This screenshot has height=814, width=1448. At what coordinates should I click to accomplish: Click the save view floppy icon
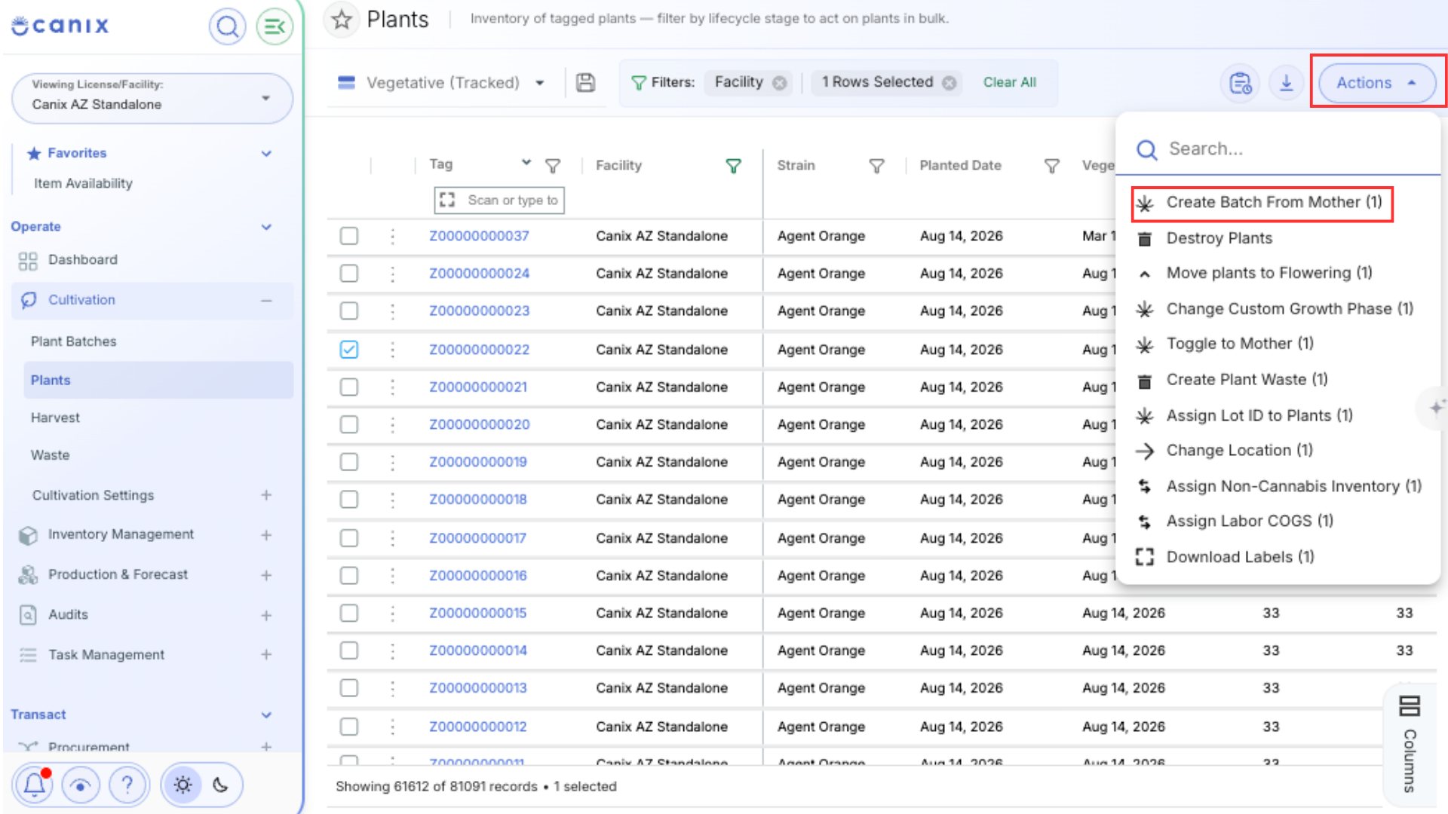585,82
